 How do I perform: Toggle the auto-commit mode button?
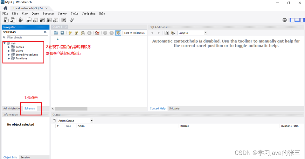(x=118, y=33)
